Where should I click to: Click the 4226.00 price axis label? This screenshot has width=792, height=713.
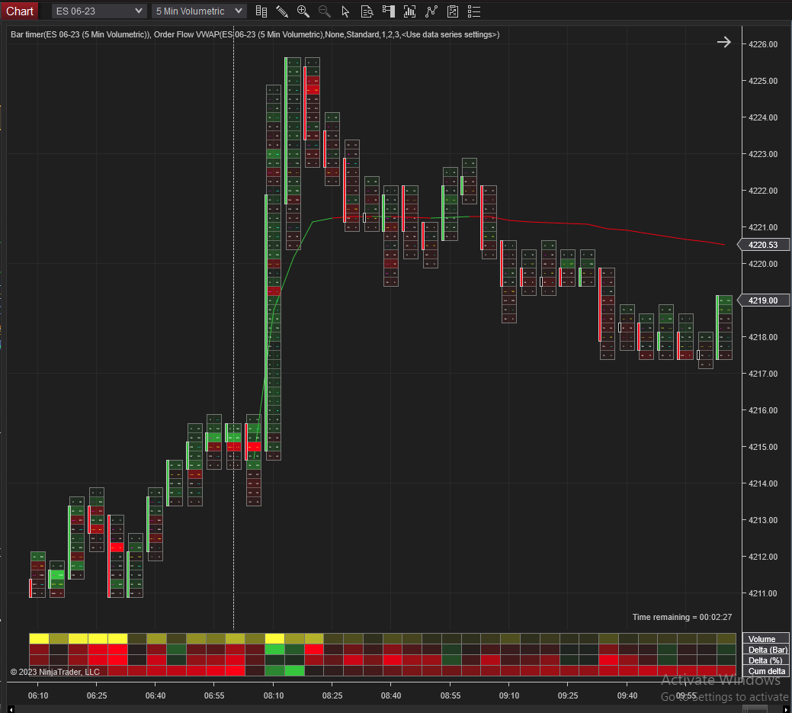tap(763, 44)
